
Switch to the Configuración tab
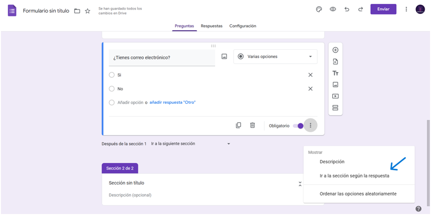click(x=243, y=26)
